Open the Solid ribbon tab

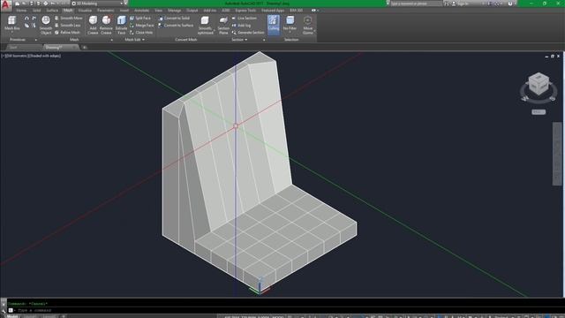(x=36, y=11)
